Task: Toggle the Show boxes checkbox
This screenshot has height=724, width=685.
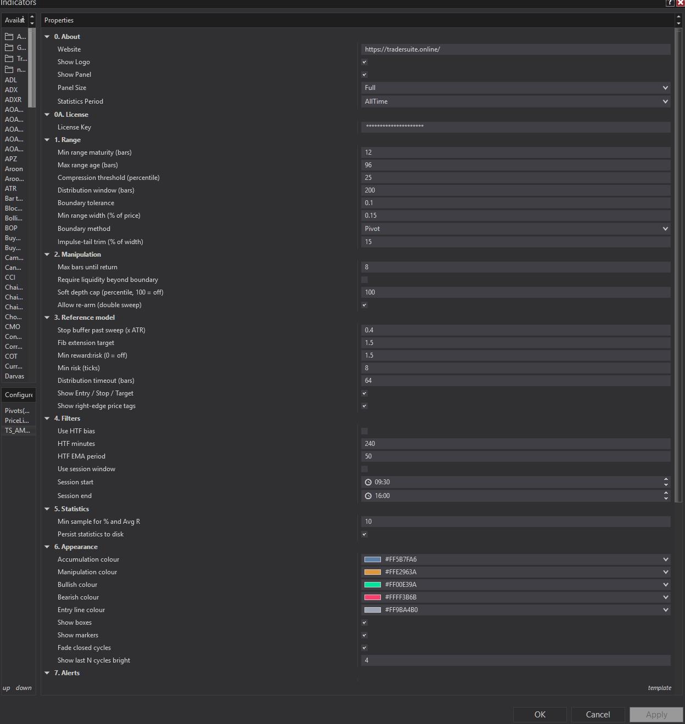Action: (x=364, y=623)
